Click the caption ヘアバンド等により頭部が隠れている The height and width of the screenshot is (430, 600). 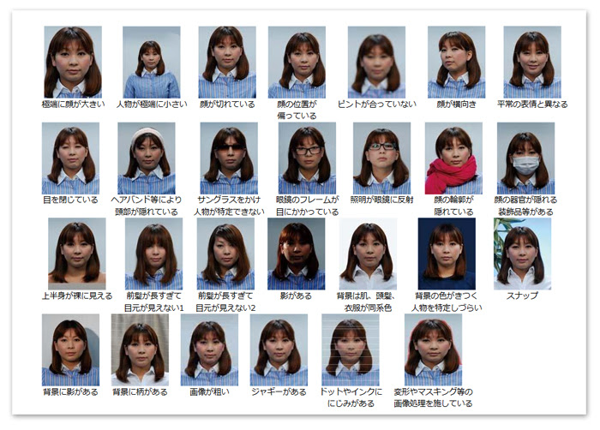(x=147, y=206)
